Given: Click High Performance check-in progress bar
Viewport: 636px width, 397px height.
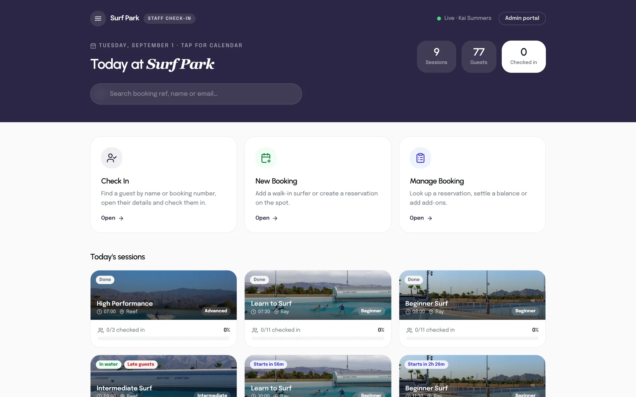Looking at the screenshot, I should click(163, 339).
